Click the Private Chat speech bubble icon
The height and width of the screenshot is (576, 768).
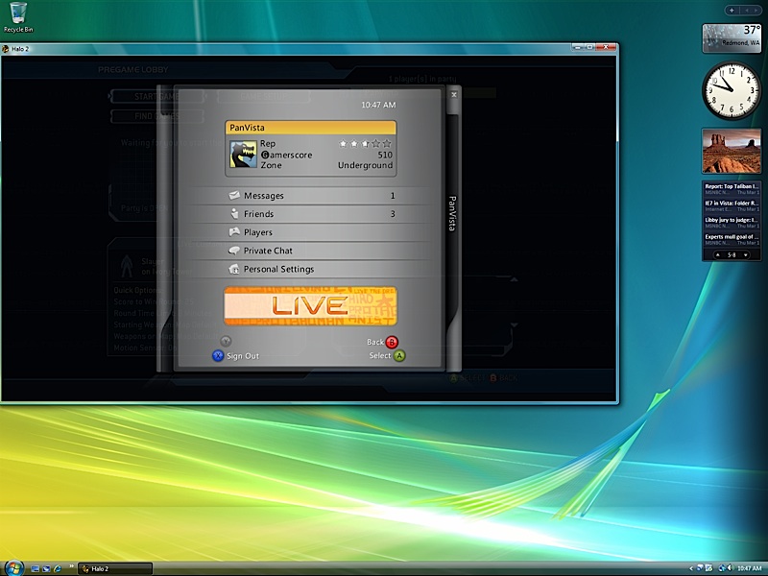point(233,251)
